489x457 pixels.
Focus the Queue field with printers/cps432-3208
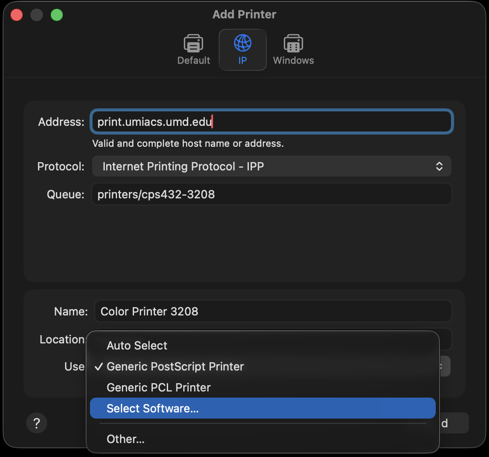[x=271, y=194]
